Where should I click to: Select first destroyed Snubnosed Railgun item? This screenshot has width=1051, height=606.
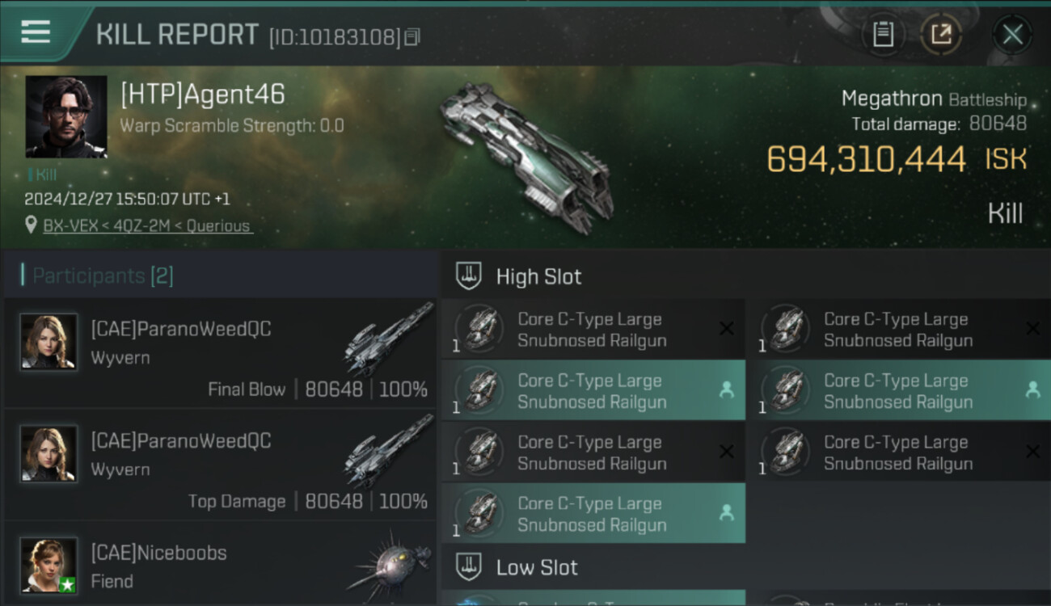593,329
